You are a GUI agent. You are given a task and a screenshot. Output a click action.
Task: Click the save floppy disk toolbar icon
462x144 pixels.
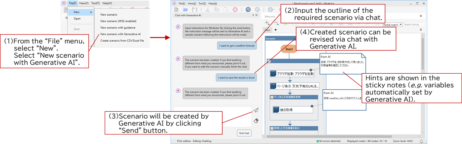click(x=195, y=9)
